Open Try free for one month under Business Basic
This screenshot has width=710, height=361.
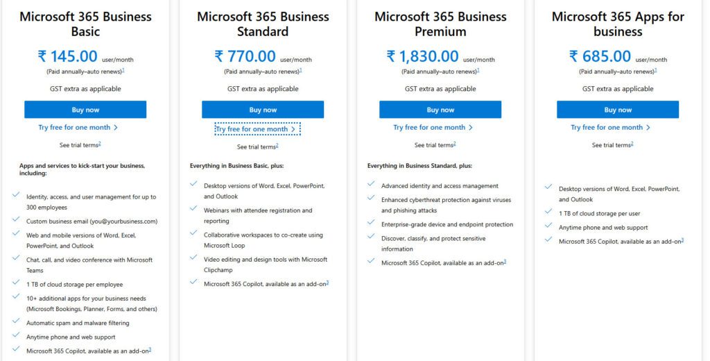point(78,128)
